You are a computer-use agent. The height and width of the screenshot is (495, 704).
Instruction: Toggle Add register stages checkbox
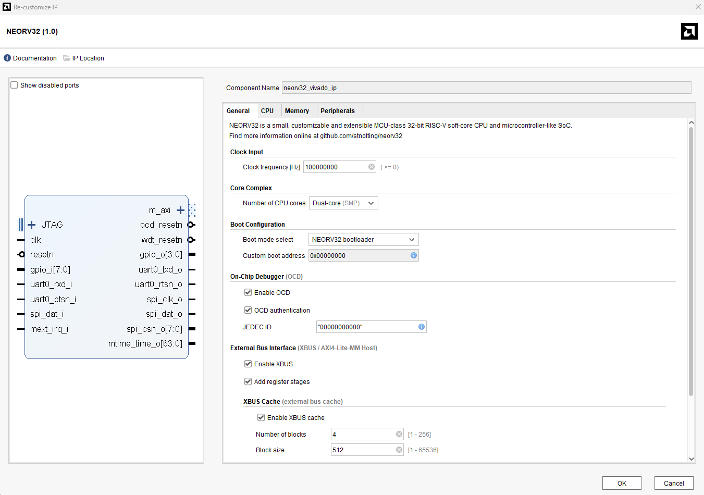[x=248, y=381]
